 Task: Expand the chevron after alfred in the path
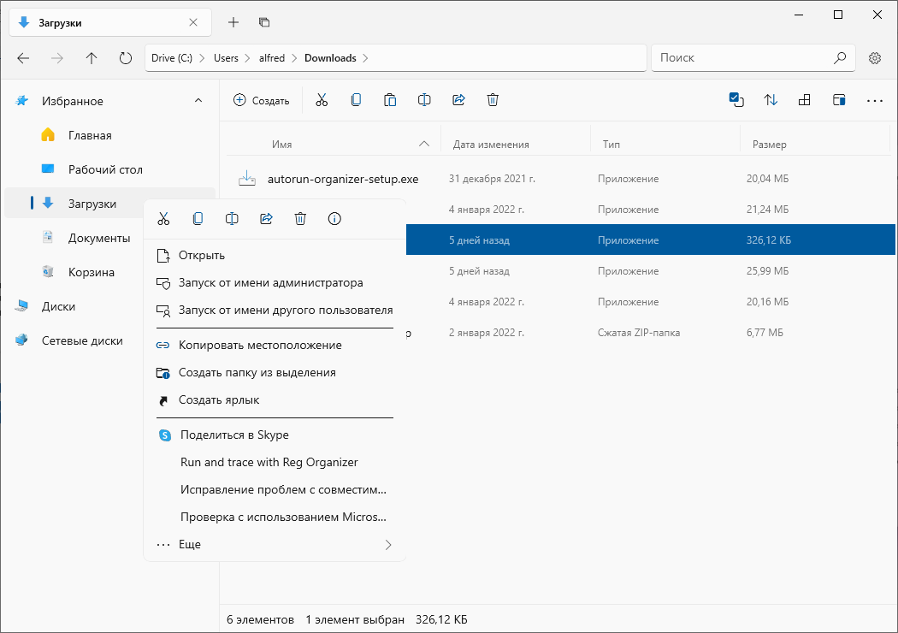point(294,58)
